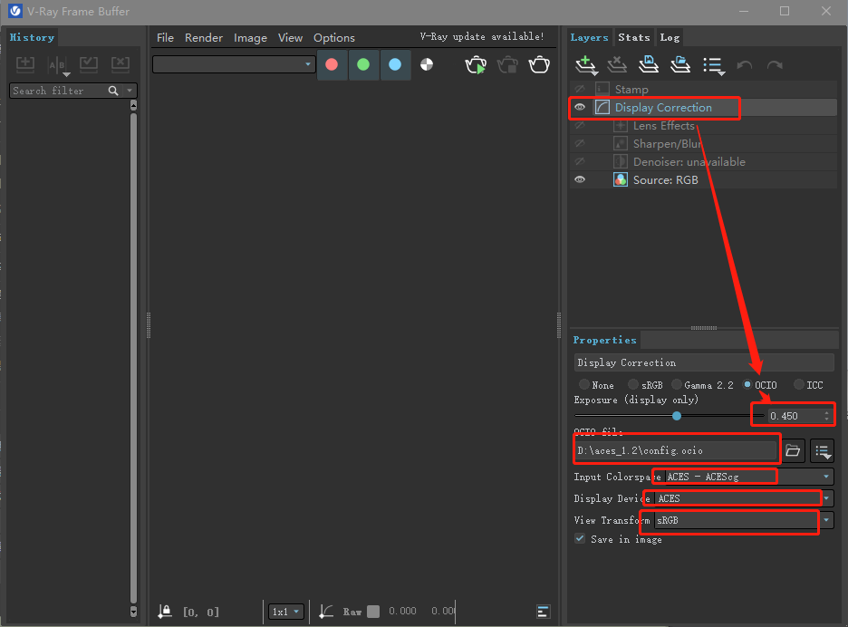Image resolution: width=848 pixels, height=627 pixels.
Task: Click the create layer icon
Action: click(x=586, y=65)
